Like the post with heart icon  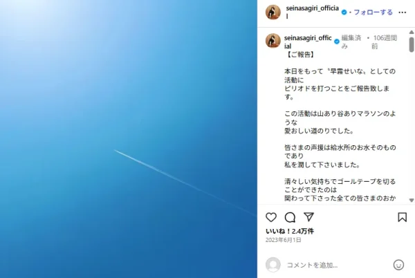pos(271,217)
